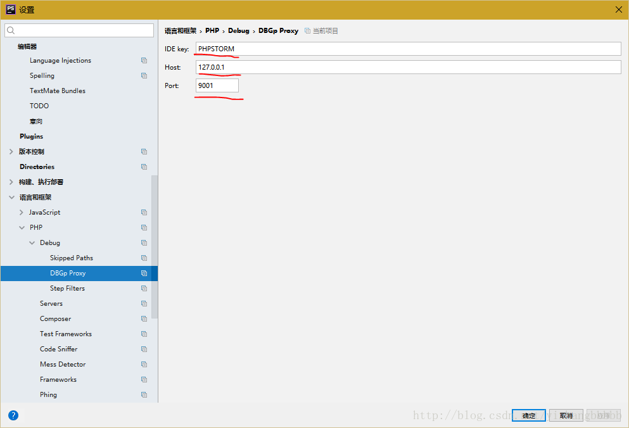The width and height of the screenshot is (629, 428).
Task: Click project-level icon beside Test Frameworks
Action: pyautogui.click(x=144, y=334)
